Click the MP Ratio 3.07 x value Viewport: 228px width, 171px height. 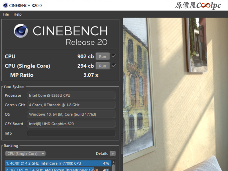pyautogui.click(x=91, y=75)
